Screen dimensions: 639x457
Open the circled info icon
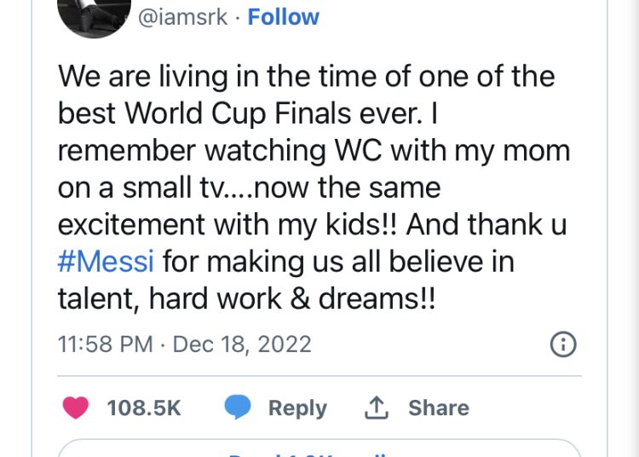pyautogui.click(x=563, y=344)
